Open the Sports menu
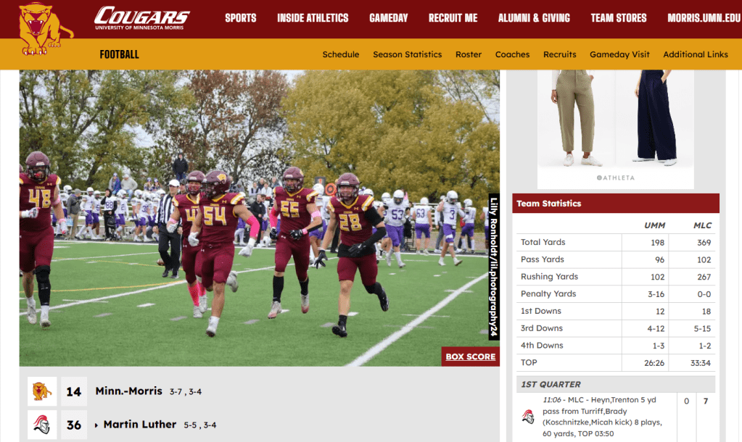Image resolution: width=742 pixels, height=442 pixels. (240, 18)
